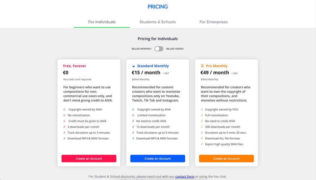Viewport: 316px width, 180px height.
Task: Create an Account for Standard Monthly plan
Action: pyautogui.click(x=158, y=159)
